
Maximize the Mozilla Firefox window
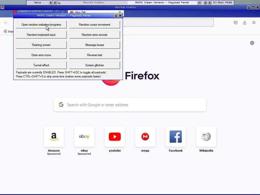(x=253, y=7)
